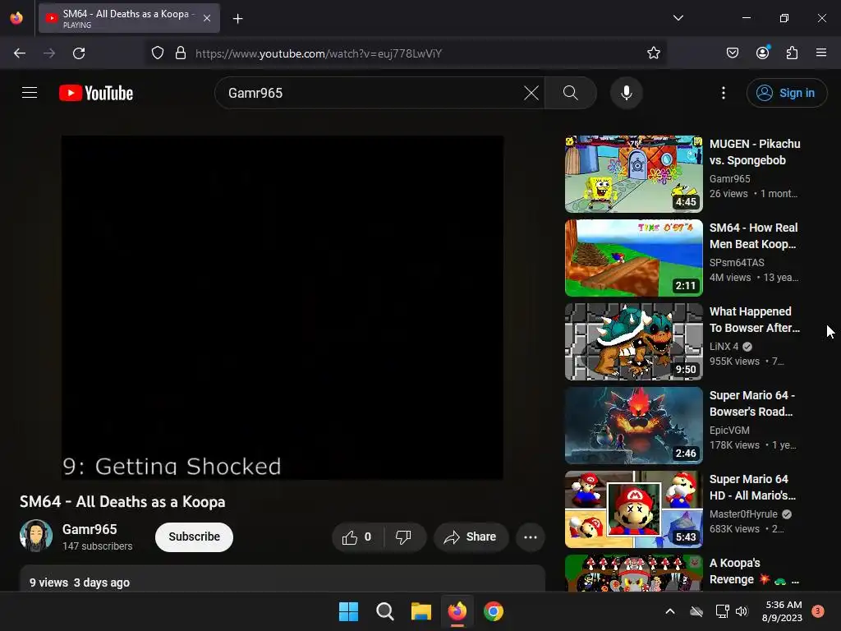Open Firefox application menu
This screenshot has height=631, width=841.
[821, 53]
